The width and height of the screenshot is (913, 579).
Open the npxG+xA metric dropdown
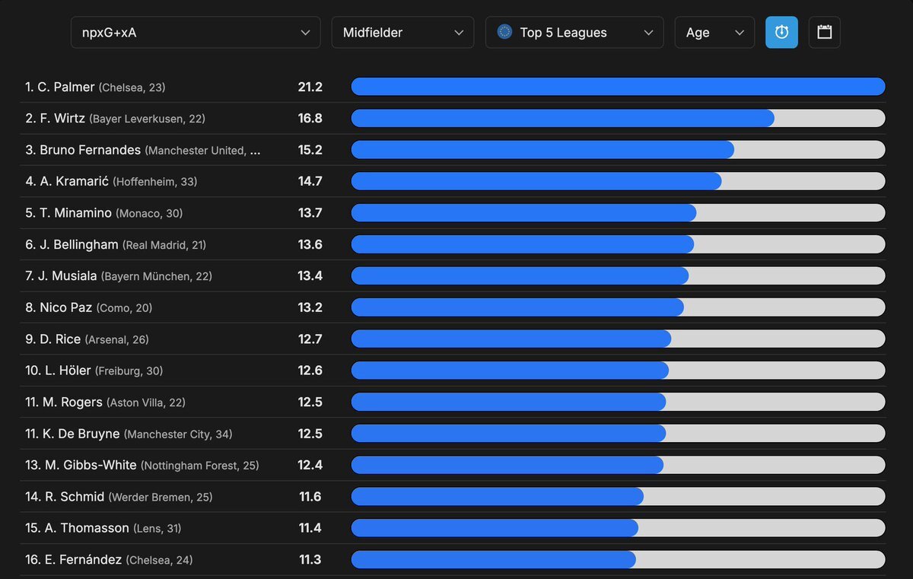pyautogui.click(x=196, y=33)
